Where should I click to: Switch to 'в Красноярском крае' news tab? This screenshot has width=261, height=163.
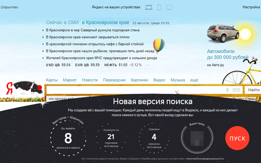point(106,23)
